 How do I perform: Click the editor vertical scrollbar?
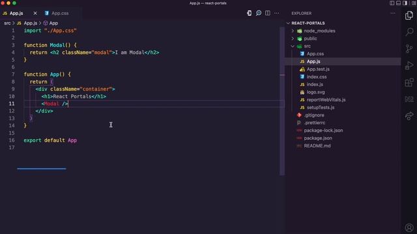(282, 101)
